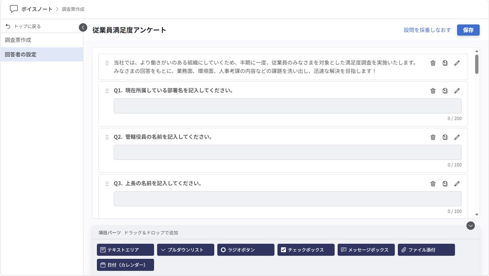Select the テキストエリア part
The width and height of the screenshot is (489, 276).
[x=126, y=250]
